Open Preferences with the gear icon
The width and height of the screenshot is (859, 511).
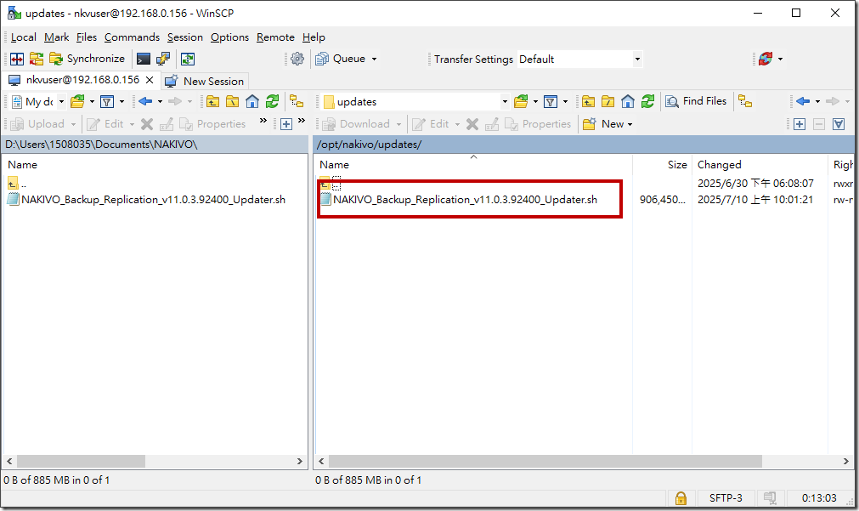[297, 59]
